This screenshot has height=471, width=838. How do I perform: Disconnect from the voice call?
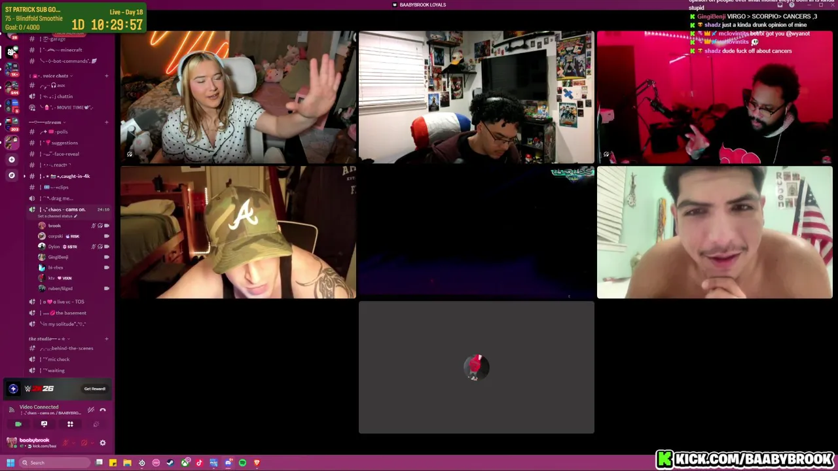[103, 410]
